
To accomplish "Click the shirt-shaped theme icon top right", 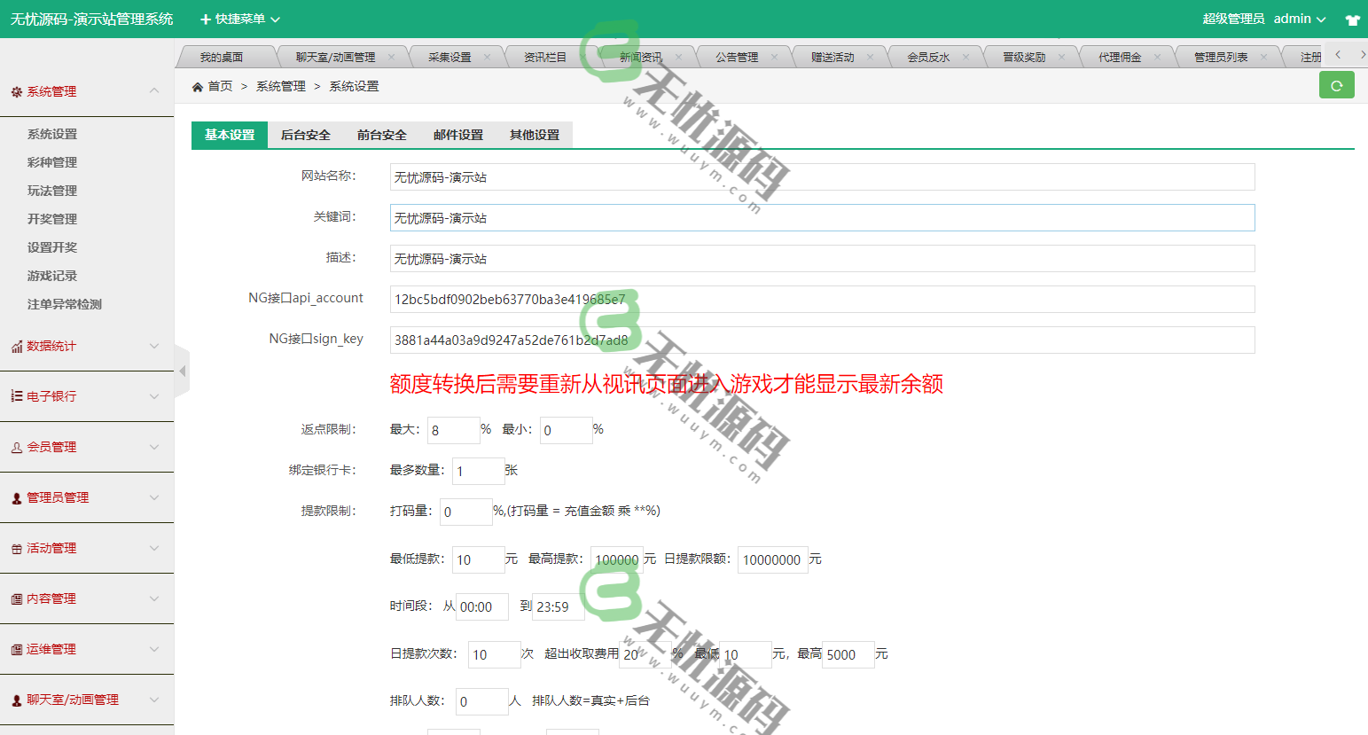I will 1353,18.
